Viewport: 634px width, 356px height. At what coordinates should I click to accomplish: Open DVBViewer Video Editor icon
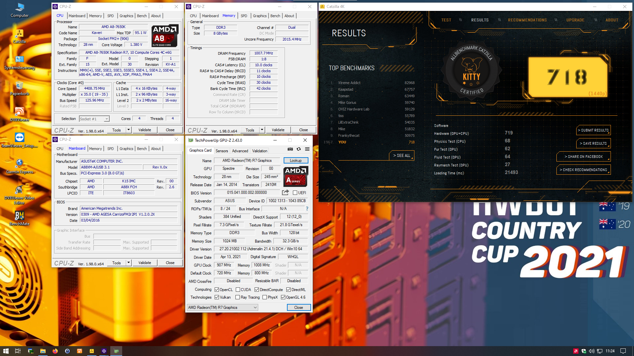click(x=19, y=194)
